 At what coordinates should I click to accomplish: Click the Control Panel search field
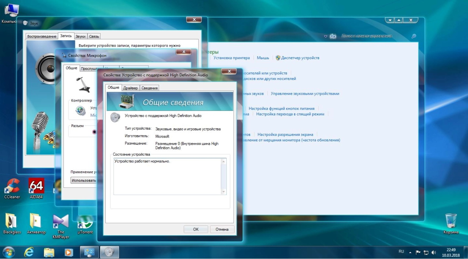(x=375, y=36)
